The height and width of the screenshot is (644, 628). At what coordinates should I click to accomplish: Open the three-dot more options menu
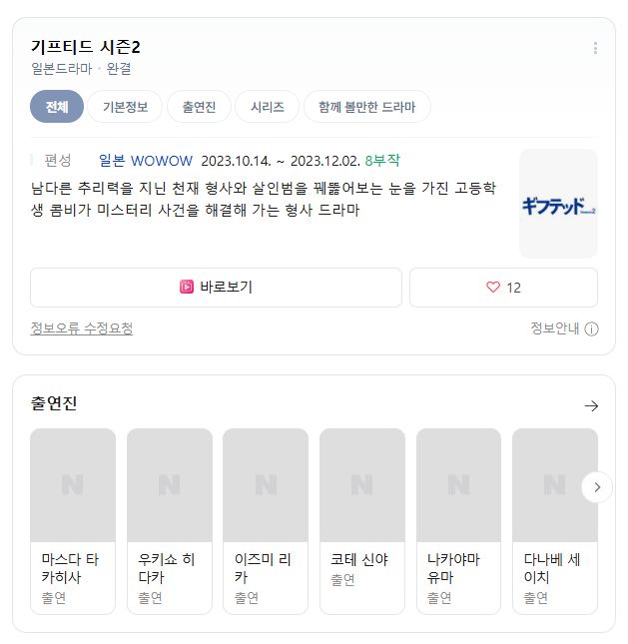[x=595, y=48]
